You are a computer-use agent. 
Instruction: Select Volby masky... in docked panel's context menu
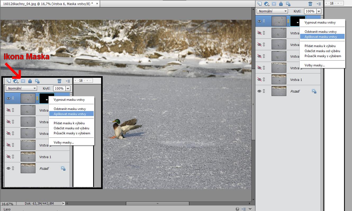click(314, 65)
